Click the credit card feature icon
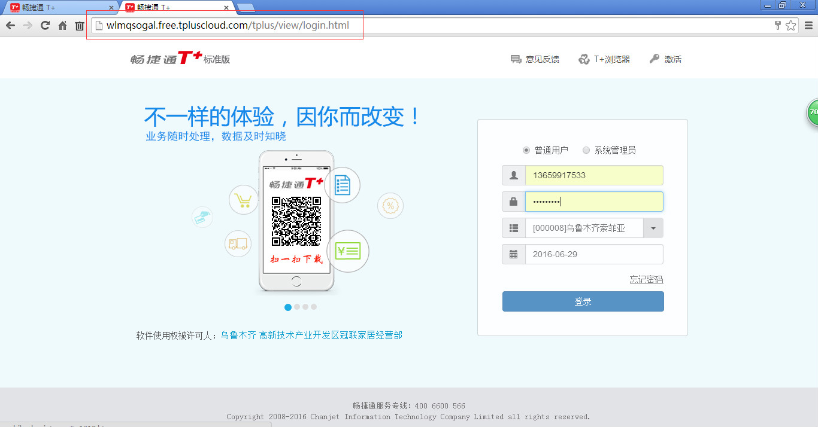The image size is (818, 427). point(202,216)
